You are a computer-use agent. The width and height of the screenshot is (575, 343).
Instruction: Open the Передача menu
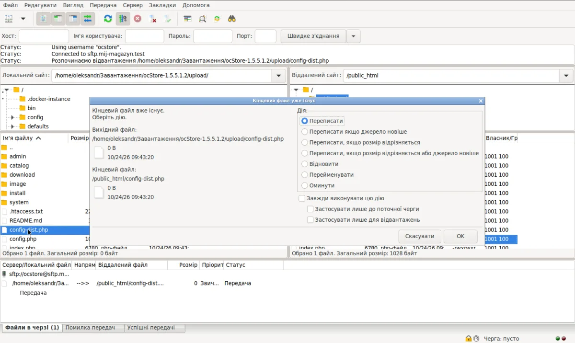point(103,5)
